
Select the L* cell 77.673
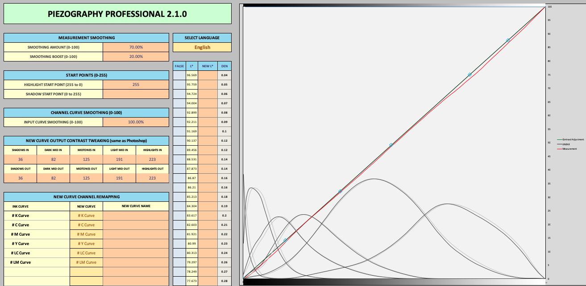pyautogui.click(x=192, y=281)
